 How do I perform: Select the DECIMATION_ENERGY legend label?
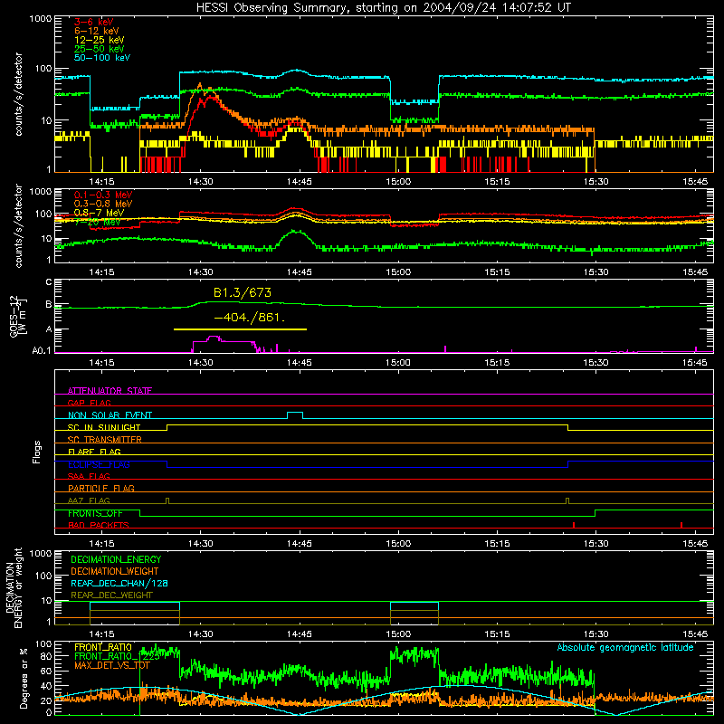(x=116, y=559)
